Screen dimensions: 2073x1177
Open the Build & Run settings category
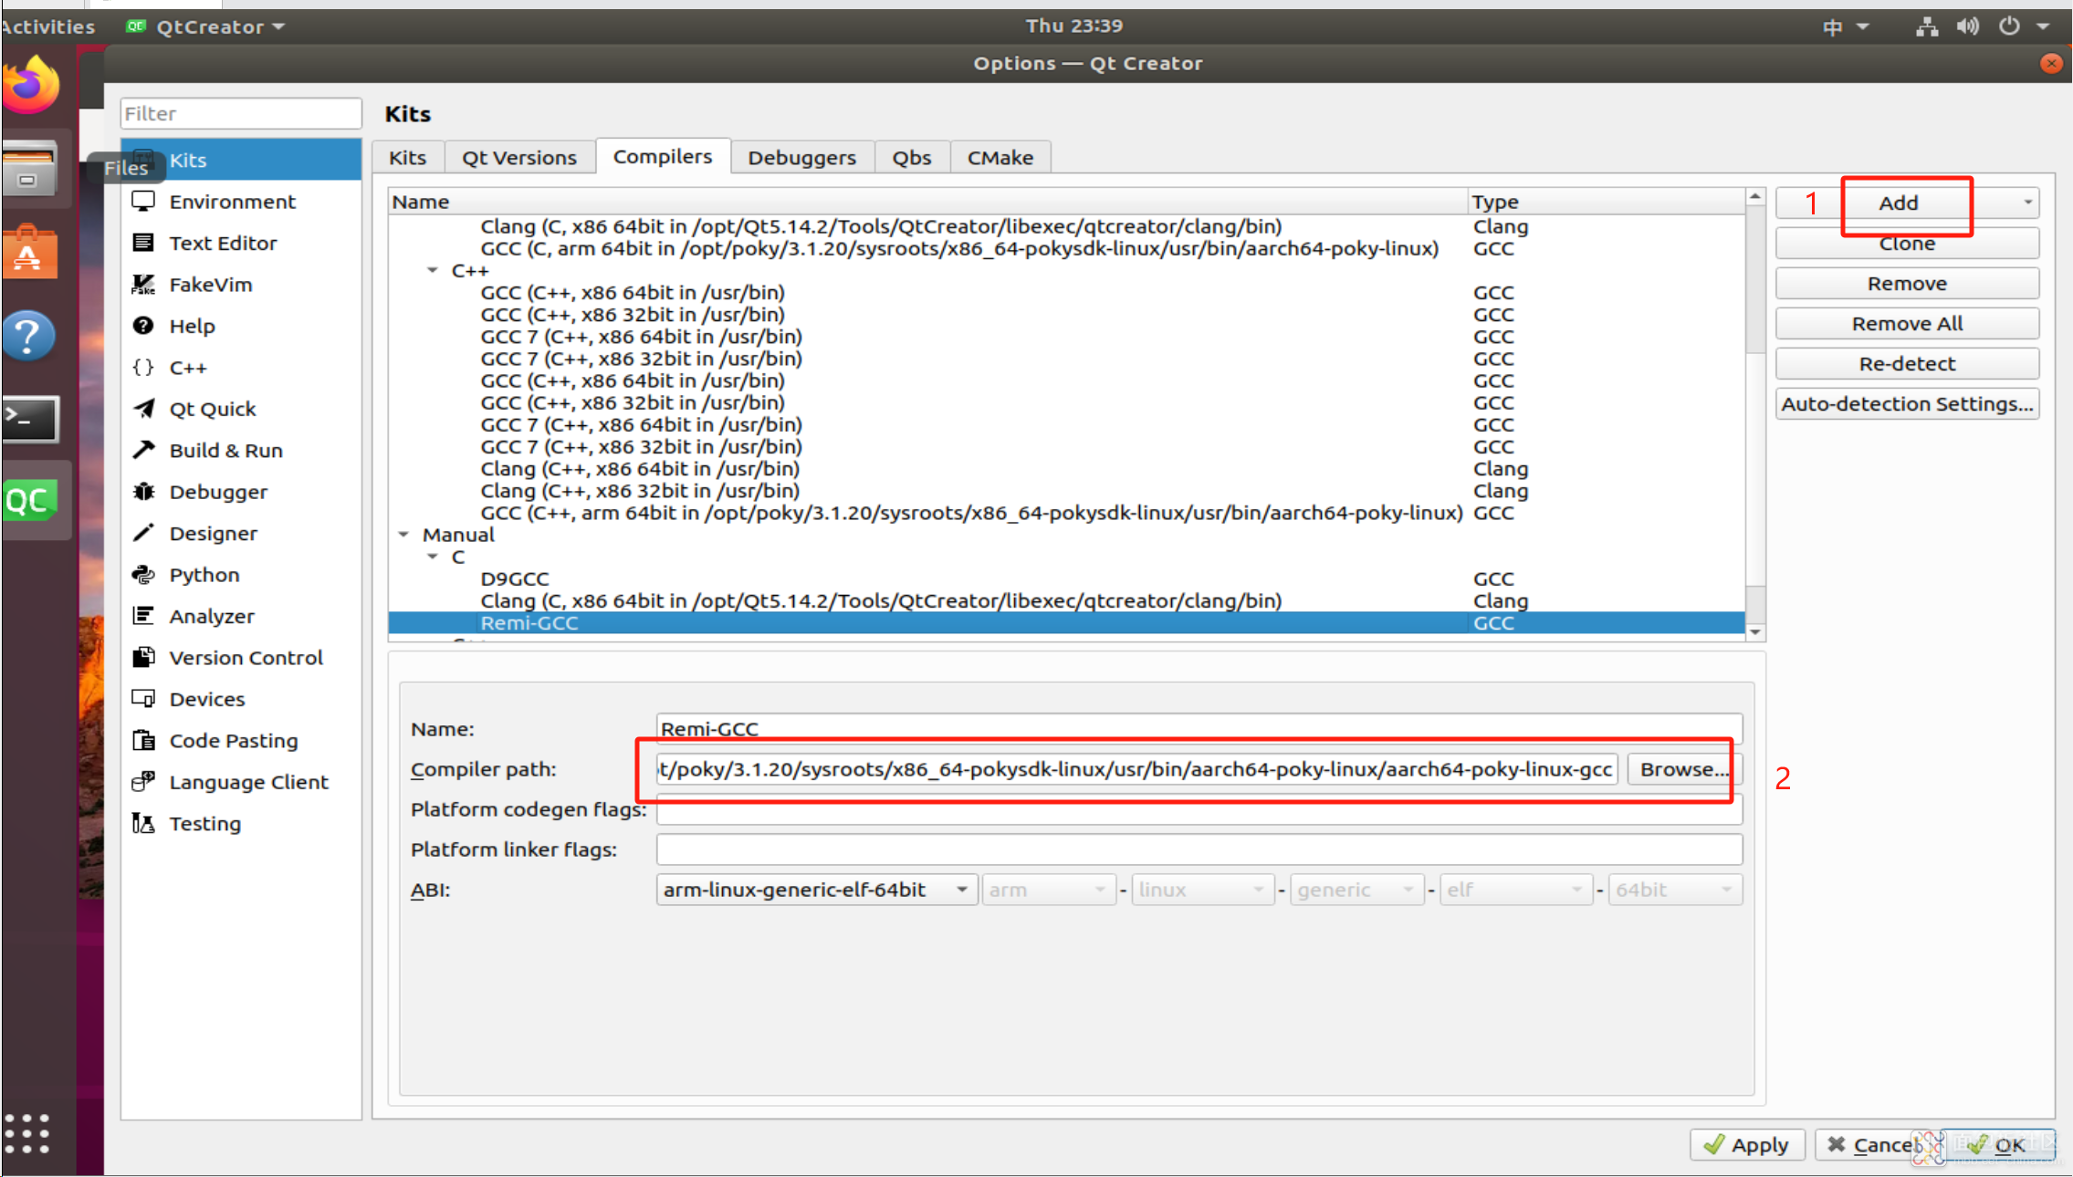coord(241,451)
